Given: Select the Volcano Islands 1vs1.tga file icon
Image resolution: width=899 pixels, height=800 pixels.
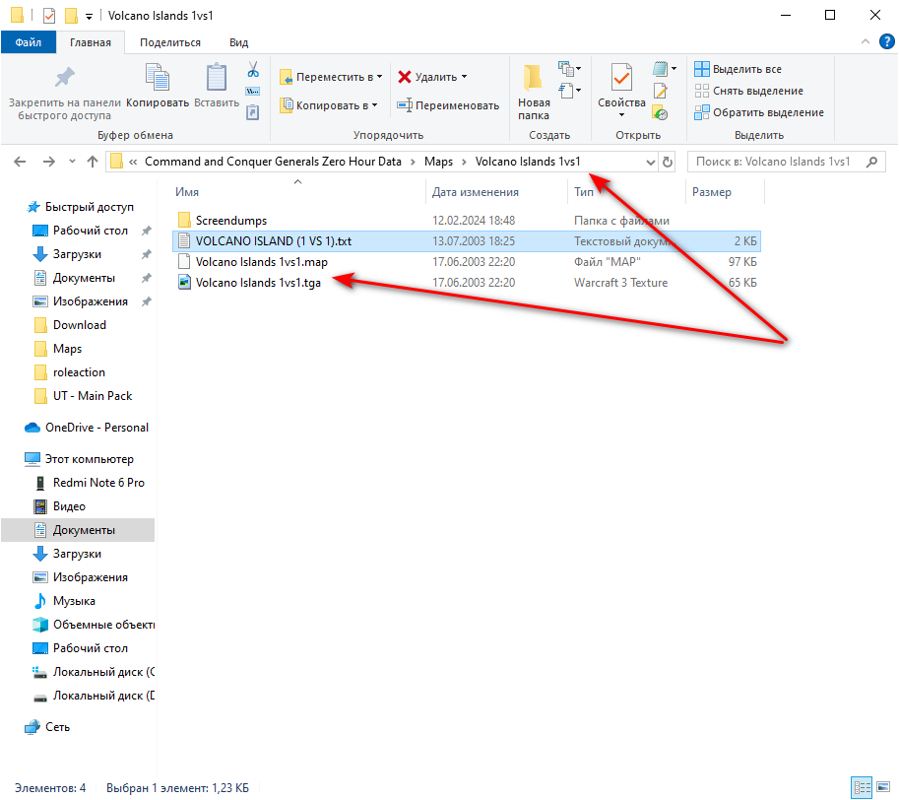Looking at the screenshot, I should point(184,282).
